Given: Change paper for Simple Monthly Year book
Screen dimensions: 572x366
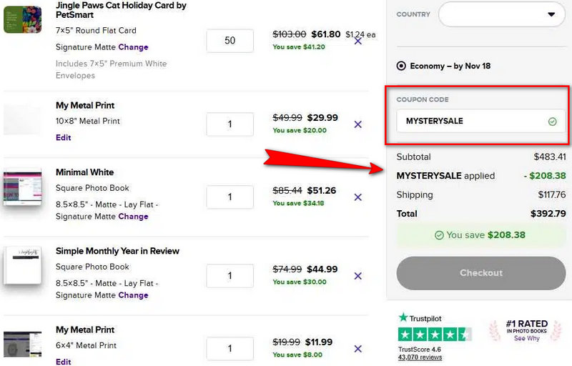Looking at the screenshot, I should (x=134, y=295).
